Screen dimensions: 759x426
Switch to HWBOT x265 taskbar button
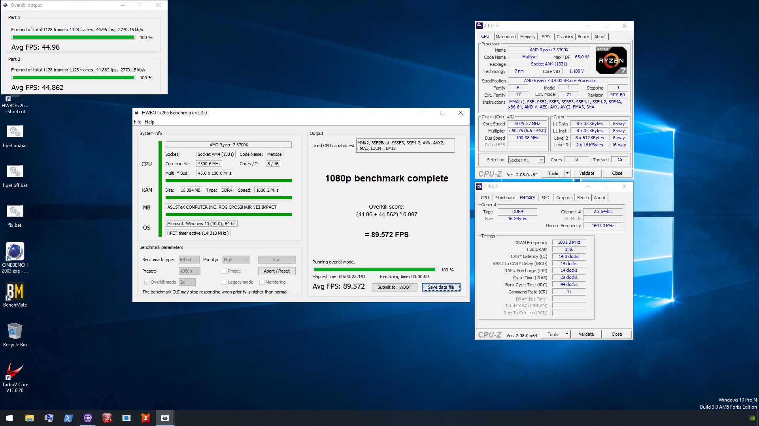(165, 418)
